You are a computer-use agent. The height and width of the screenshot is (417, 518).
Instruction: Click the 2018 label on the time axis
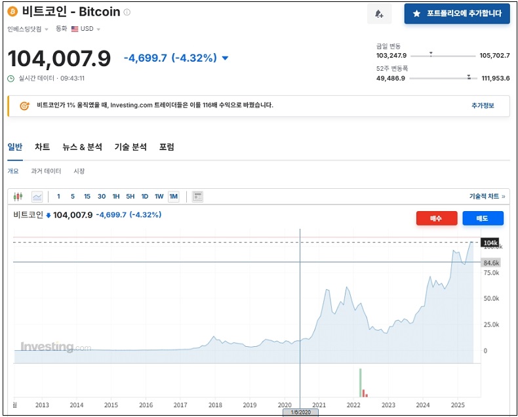point(215,405)
